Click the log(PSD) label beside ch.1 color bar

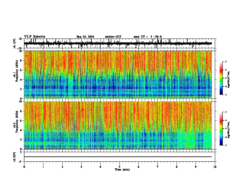pyautogui.click(x=229, y=80)
